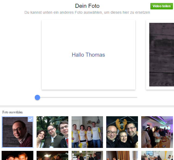Select second-row photo of people on dark background

tap(17, 155)
